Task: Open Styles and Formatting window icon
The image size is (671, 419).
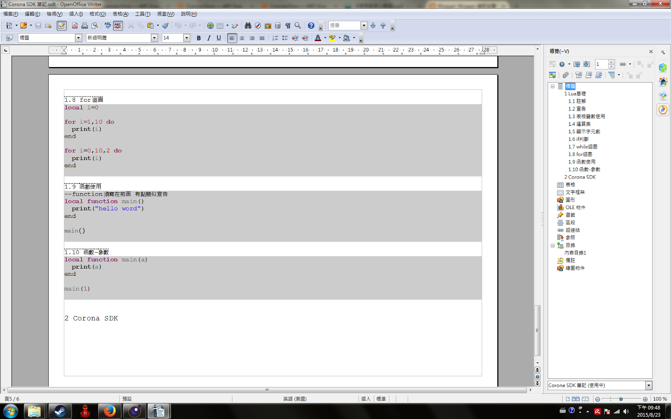Action: [9, 38]
